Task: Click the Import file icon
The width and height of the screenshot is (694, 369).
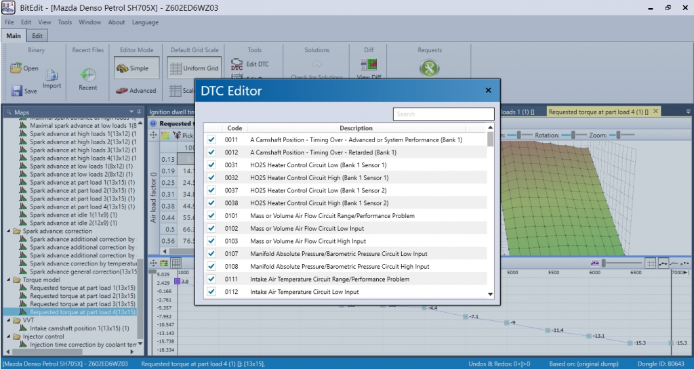Action: pyautogui.click(x=52, y=74)
